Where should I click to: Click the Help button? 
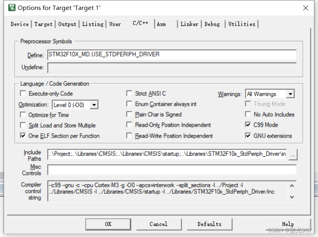288,224
